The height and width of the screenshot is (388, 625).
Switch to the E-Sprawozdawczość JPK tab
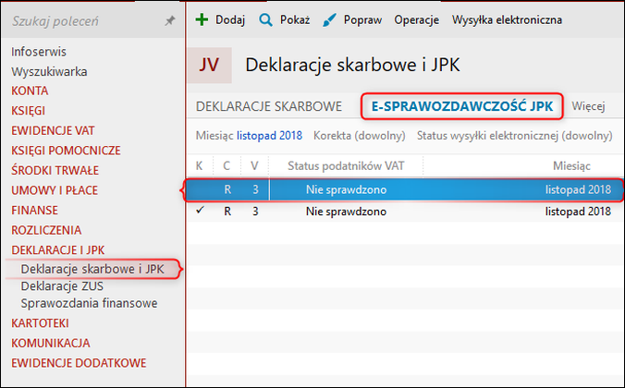tap(462, 106)
